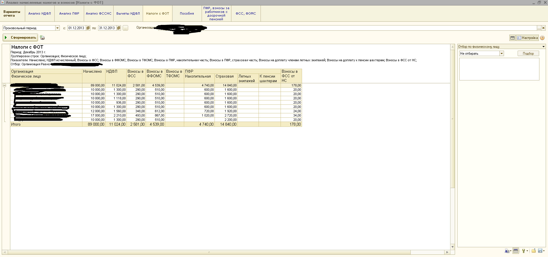Click the wrench settings icon in bottom toolbar
548x257 pixels.
pyautogui.click(x=523, y=251)
